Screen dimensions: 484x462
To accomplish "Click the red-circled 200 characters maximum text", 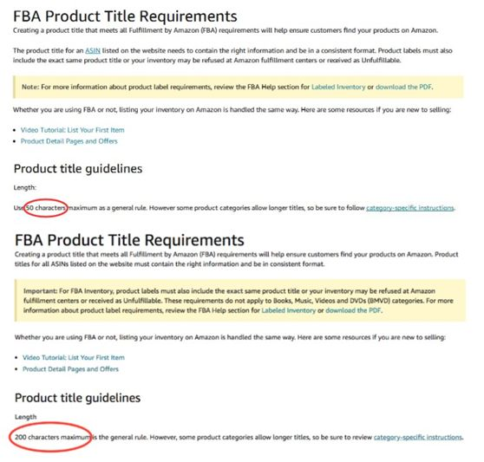I will tap(51, 438).
